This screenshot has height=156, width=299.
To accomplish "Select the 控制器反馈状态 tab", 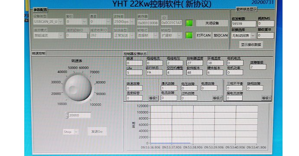I will [x=135, y=54].
